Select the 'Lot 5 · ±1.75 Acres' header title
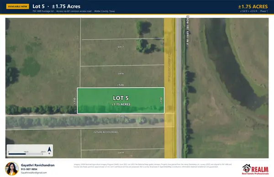Screen dimensions: 274x177 56,6
